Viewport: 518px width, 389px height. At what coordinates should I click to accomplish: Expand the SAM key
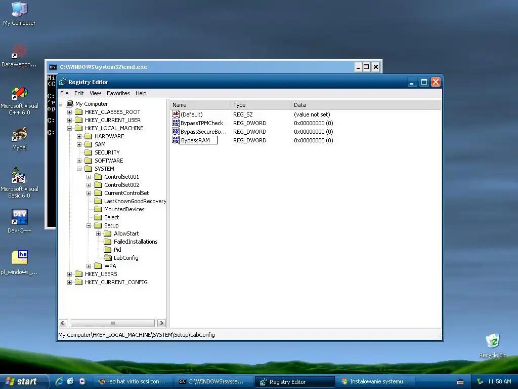tap(79, 144)
